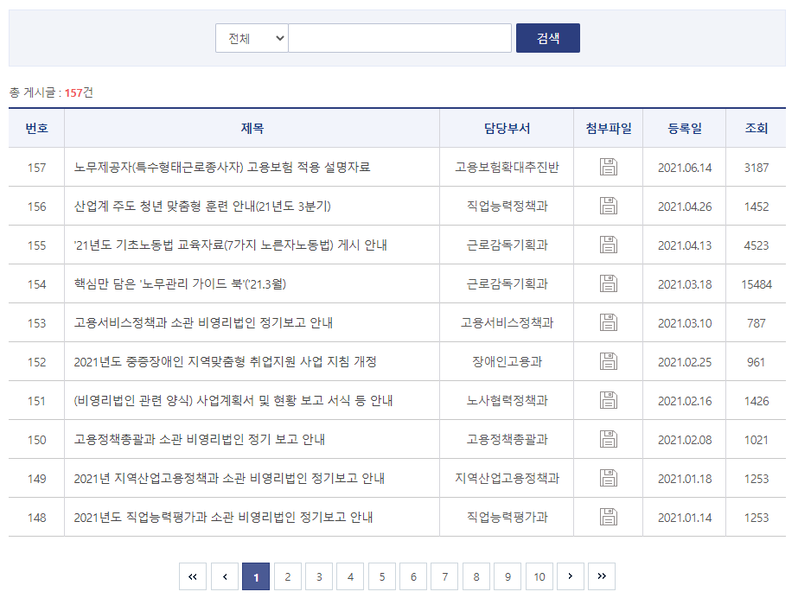Click the search keyword input field
Viewport: 798px width, 598px height.
(x=400, y=38)
